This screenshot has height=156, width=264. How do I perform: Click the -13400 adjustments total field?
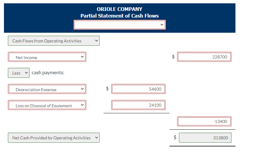[x=204, y=121]
